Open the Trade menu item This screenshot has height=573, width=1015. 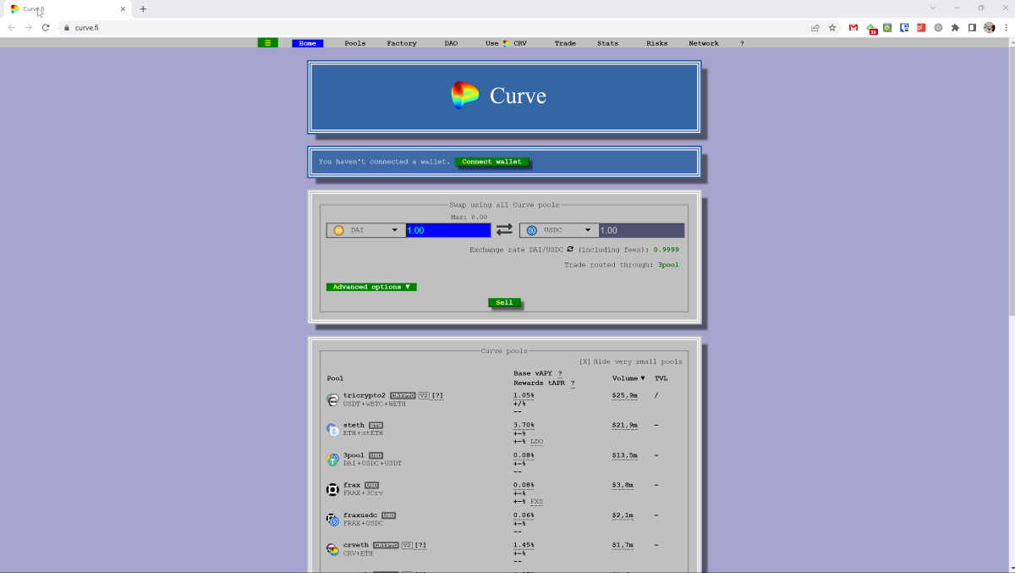pos(565,43)
